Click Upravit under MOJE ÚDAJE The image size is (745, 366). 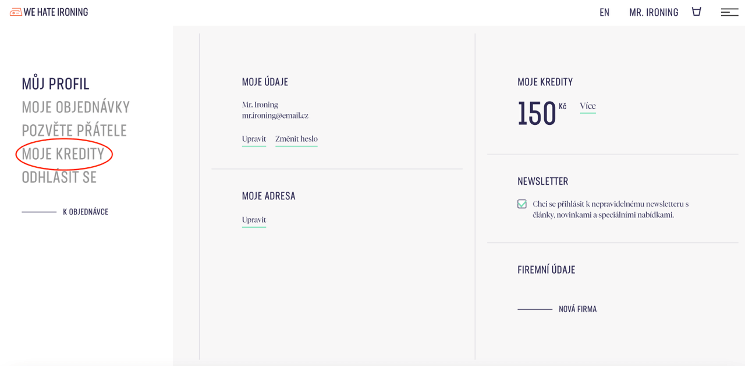click(x=254, y=139)
